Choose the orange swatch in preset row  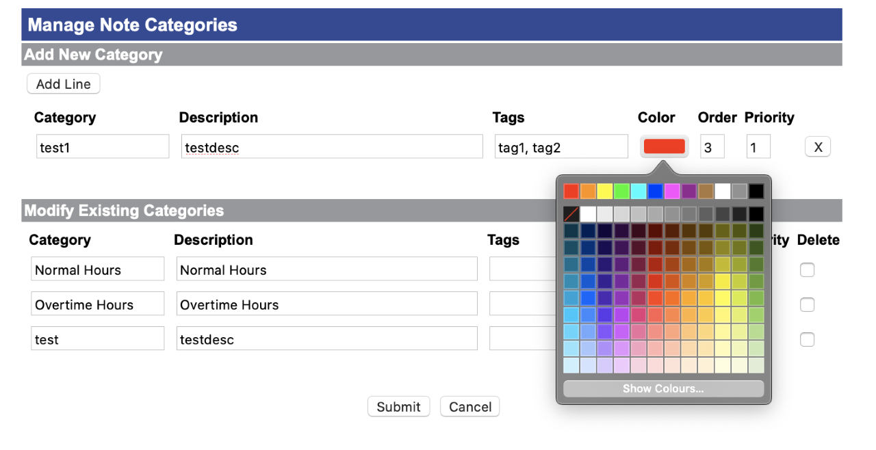pyautogui.click(x=588, y=191)
